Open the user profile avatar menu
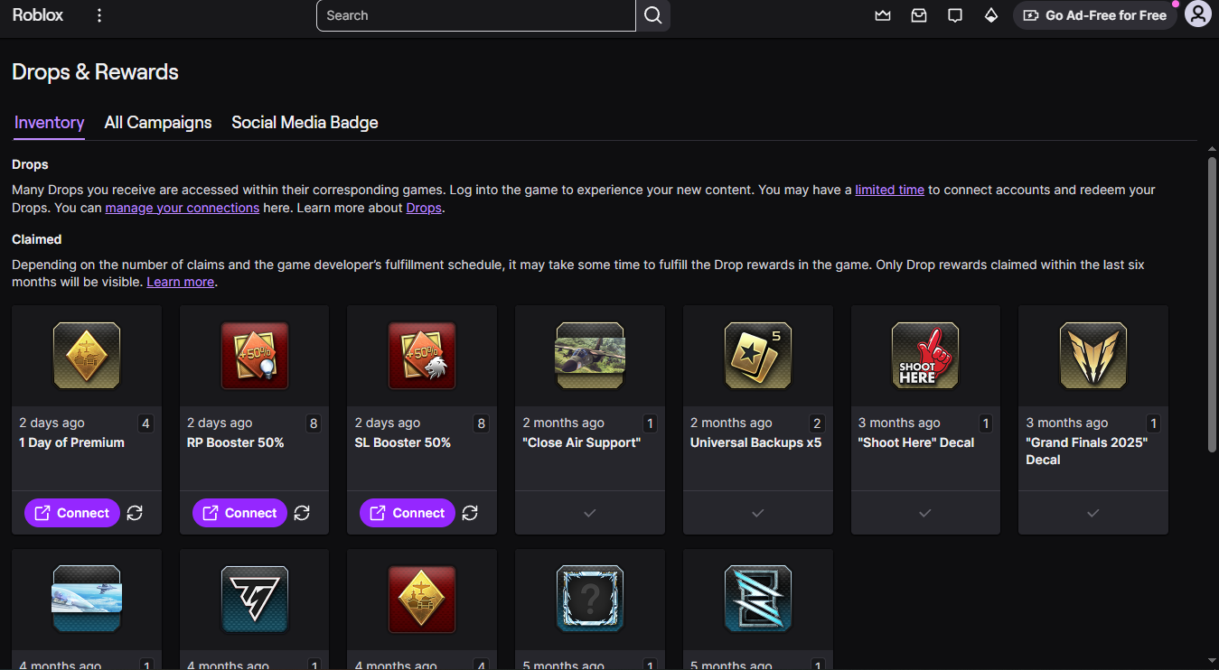Viewport: 1219px width, 670px height. pos(1197,14)
